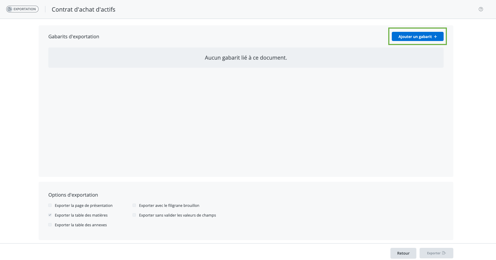The width and height of the screenshot is (496, 260).
Task: Go back with the Retour button
Action: pos(403,253)
